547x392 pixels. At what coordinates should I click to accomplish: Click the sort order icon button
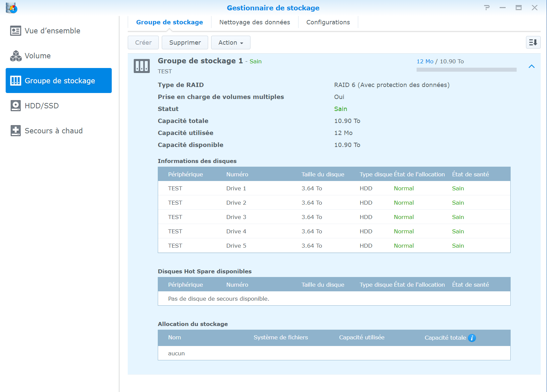click(533, 42)
